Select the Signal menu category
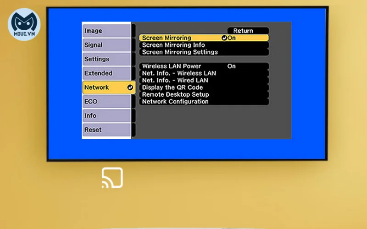Image resolution: width=367 pixels, height=229 pixels. (107, 45)
